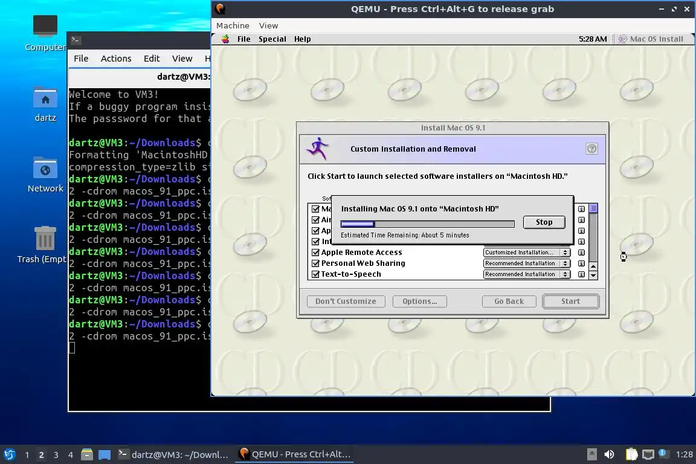Click the Go Back button
The width and height of the screenshot is (696, 464).
[x=509, y=301]
